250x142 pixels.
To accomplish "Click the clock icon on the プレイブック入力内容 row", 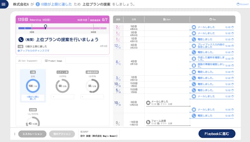I will (232, 46).
